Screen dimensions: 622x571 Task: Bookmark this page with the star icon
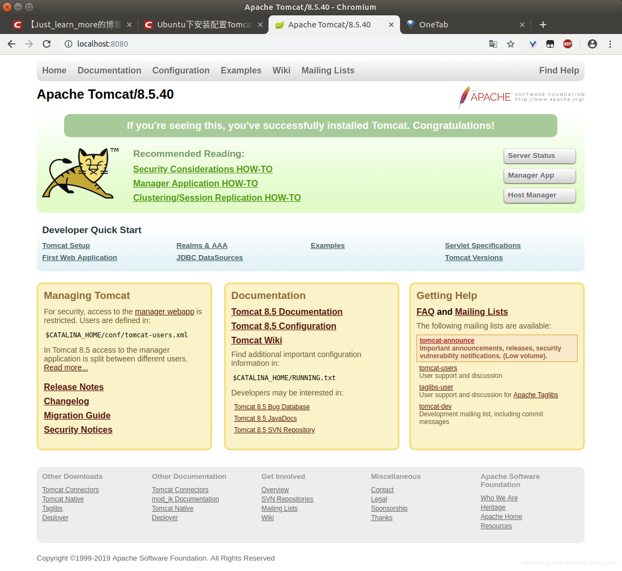coord(511,44)
